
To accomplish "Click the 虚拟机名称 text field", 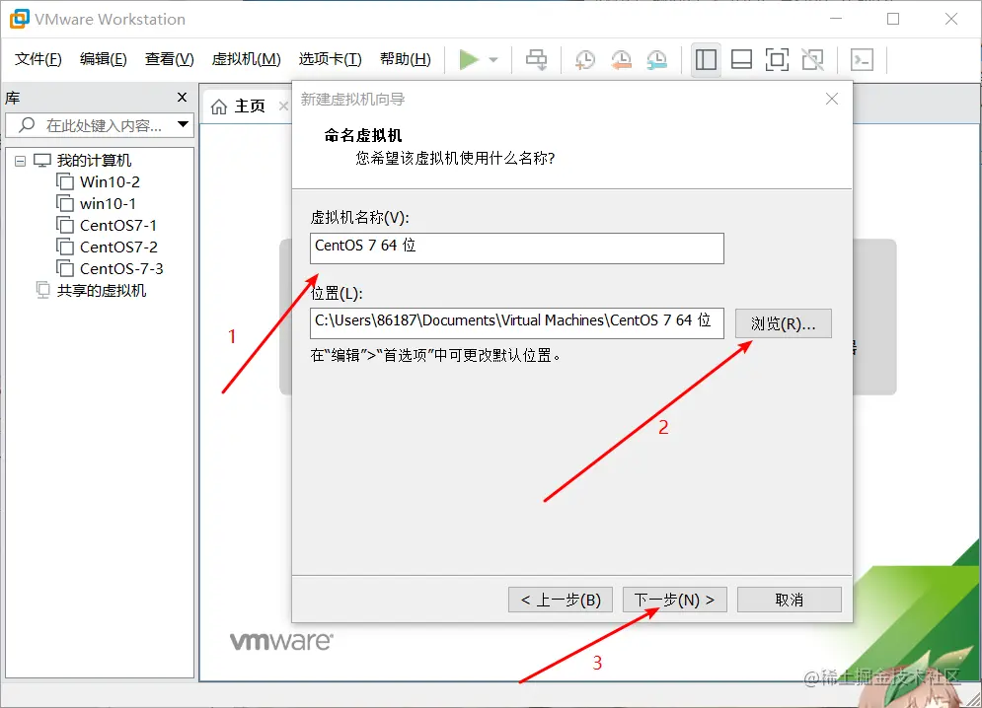I will (x=517, y=248).
